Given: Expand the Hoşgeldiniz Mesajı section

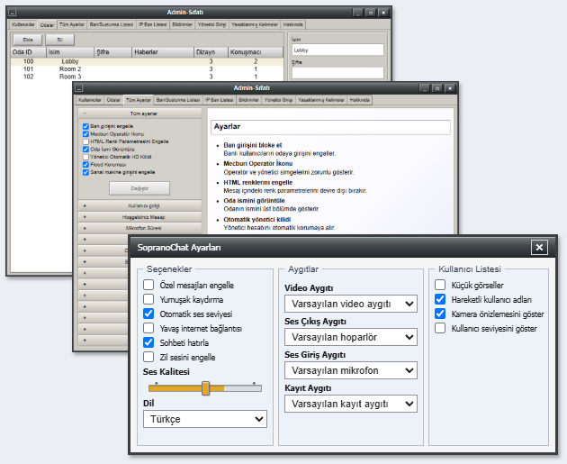Looking at the screenshot, I should [x=139, y=217].
